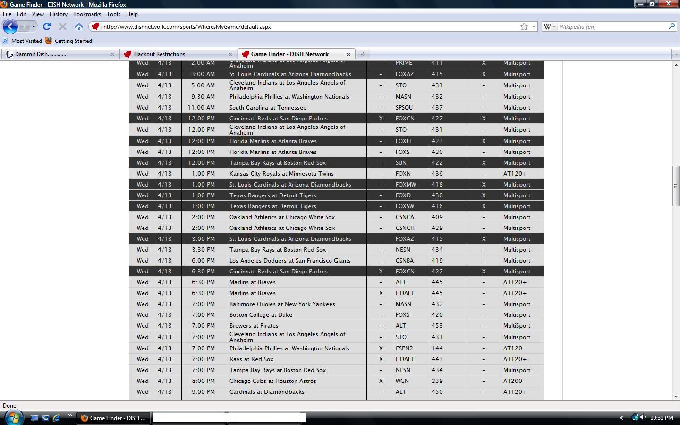The height and width of the screenshot is (425, 680).
Task: Expand the Quick Launch overflow chevron
Action: click(70, 416)
